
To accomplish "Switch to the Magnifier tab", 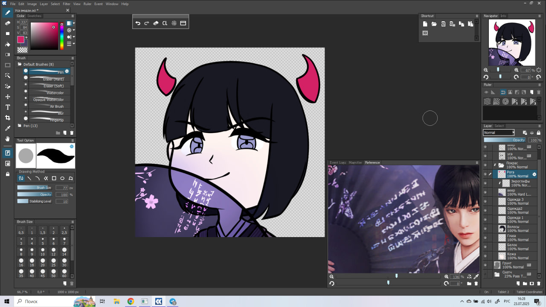I will tap(355, 162).
